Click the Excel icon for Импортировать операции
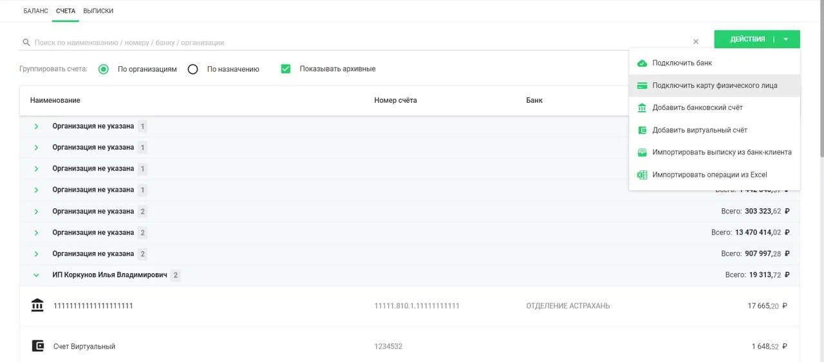The image size is (824, 362). 642,175
